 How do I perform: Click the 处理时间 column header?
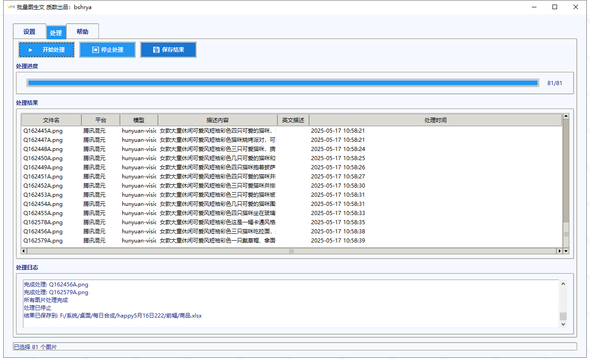[435, 120]
